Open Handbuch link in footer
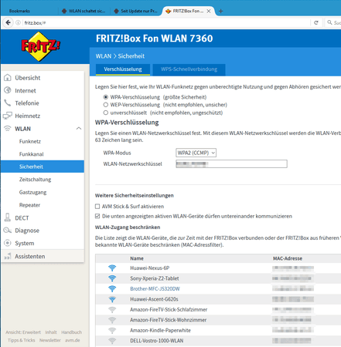 click(x=72, y=332)
